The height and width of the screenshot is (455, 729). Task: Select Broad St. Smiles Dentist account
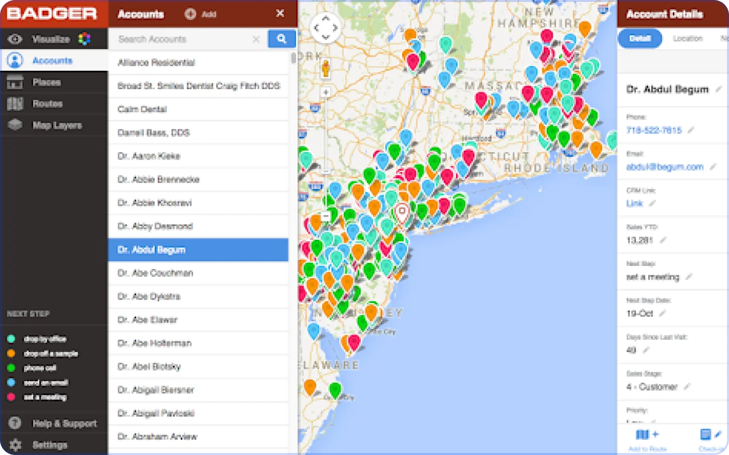point(198,86)
